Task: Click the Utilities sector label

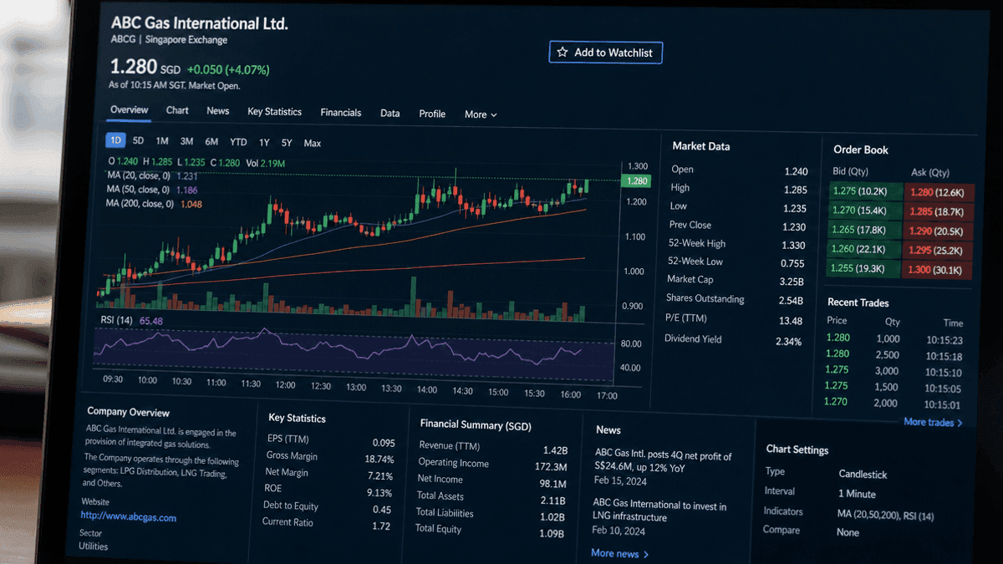Action: pos(93,546)
